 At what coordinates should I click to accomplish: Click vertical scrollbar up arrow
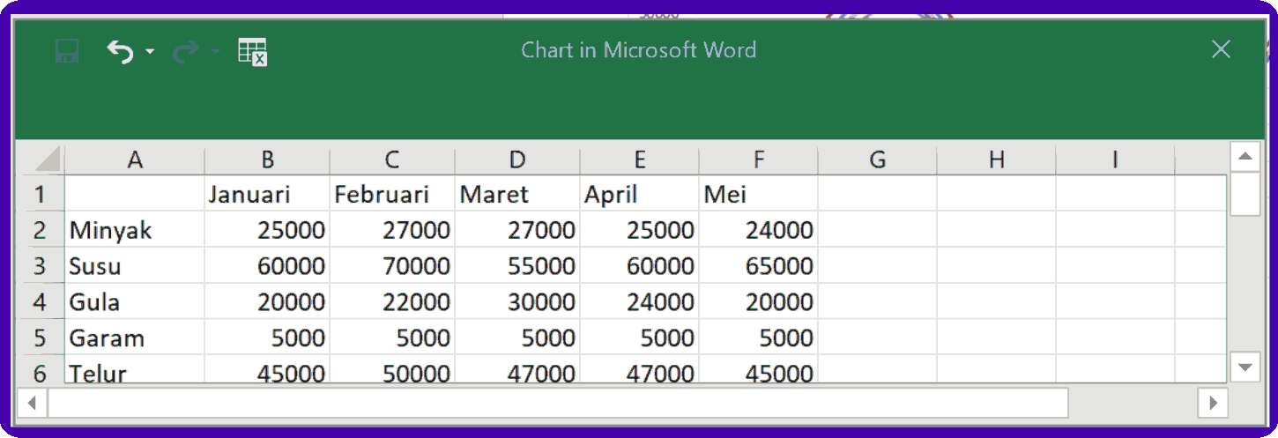pos(1245,157)
